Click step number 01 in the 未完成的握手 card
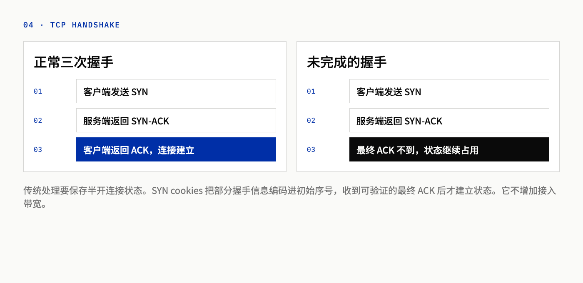Viewport: 583px width, 283px height. [x=311, y=91]
